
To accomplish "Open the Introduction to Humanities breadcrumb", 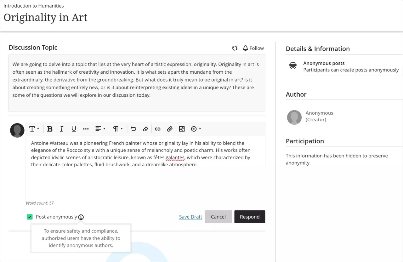I will pos(33,6).
